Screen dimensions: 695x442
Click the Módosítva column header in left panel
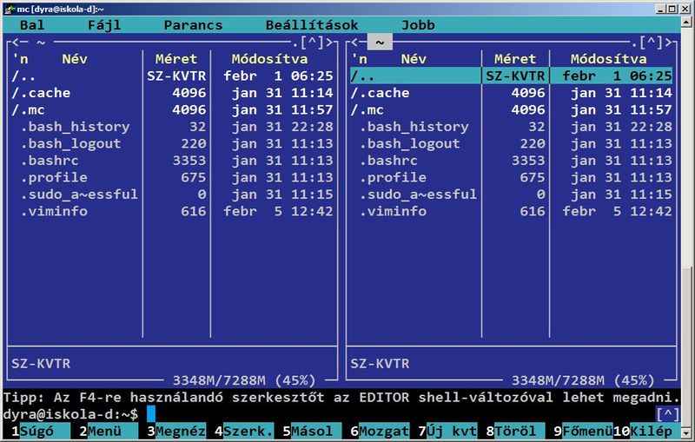[x=269, y=59]
